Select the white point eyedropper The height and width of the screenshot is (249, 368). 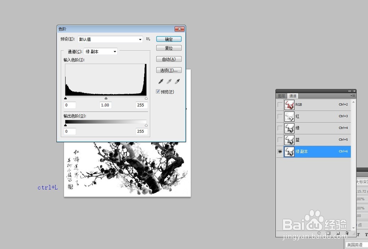[177, 81]
